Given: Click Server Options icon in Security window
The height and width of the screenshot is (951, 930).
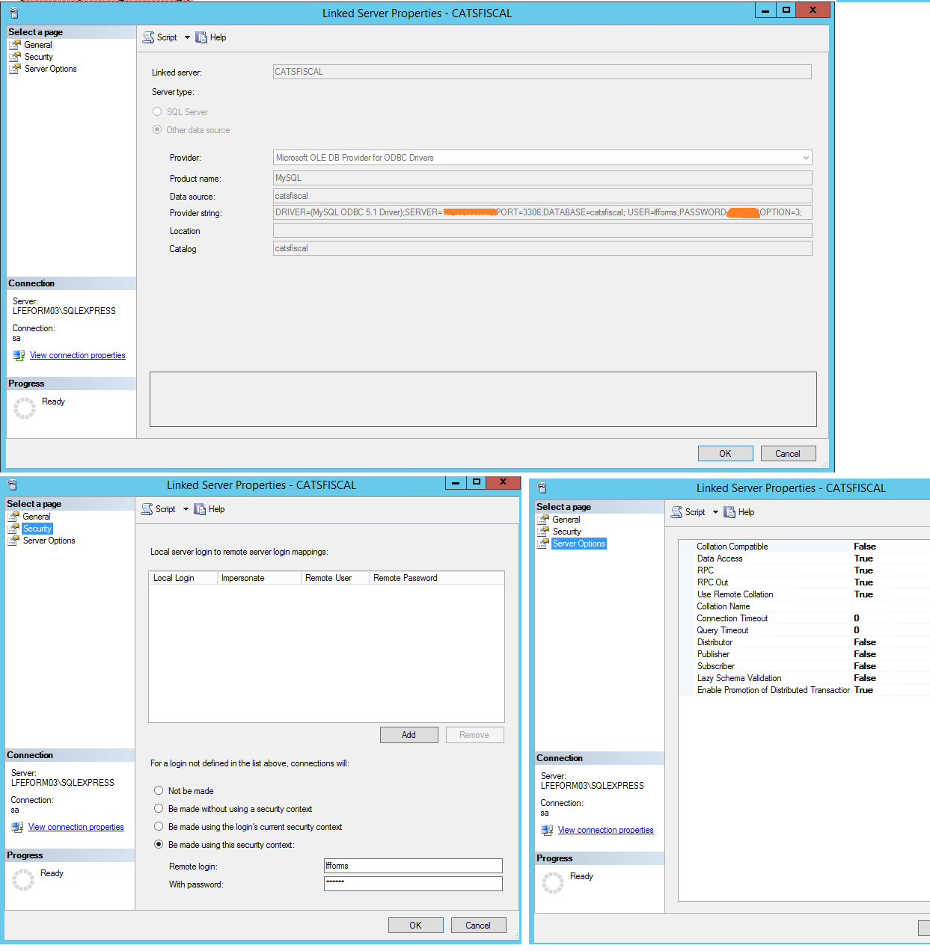Looking at the screenshot, I should point(13,541).
